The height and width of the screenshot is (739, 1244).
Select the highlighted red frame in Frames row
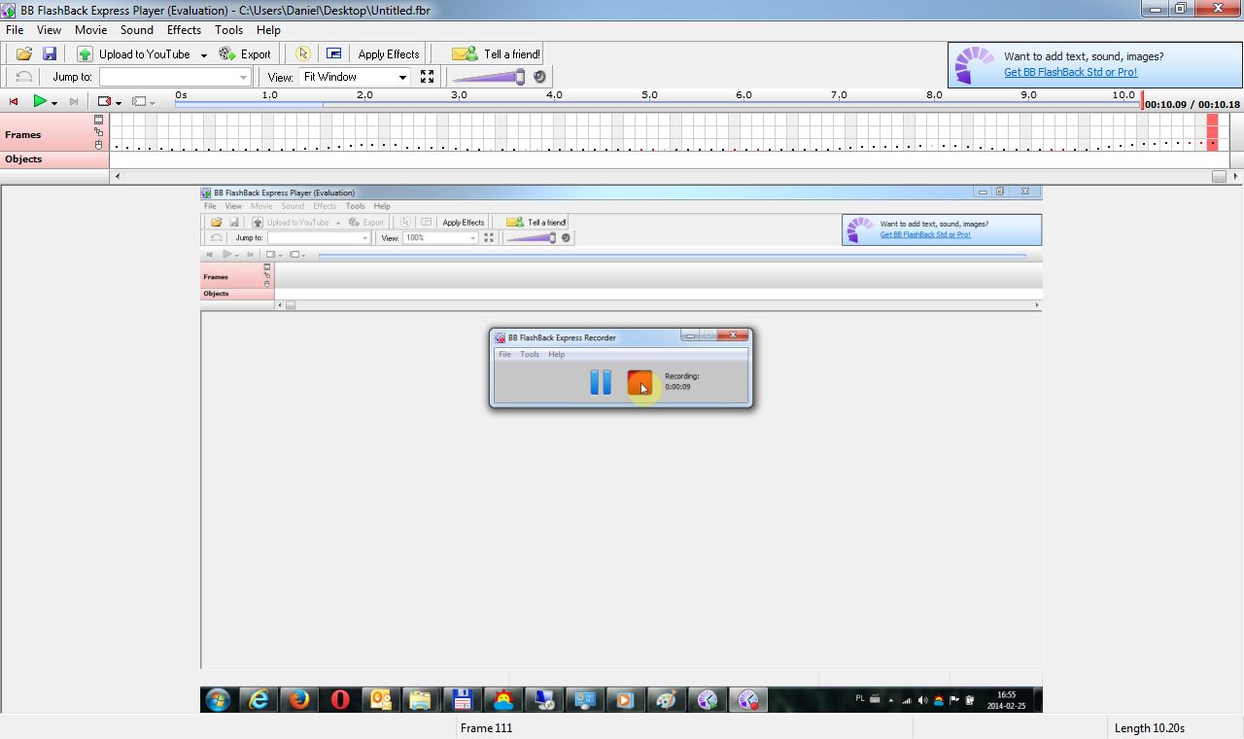coord(1212,131)
